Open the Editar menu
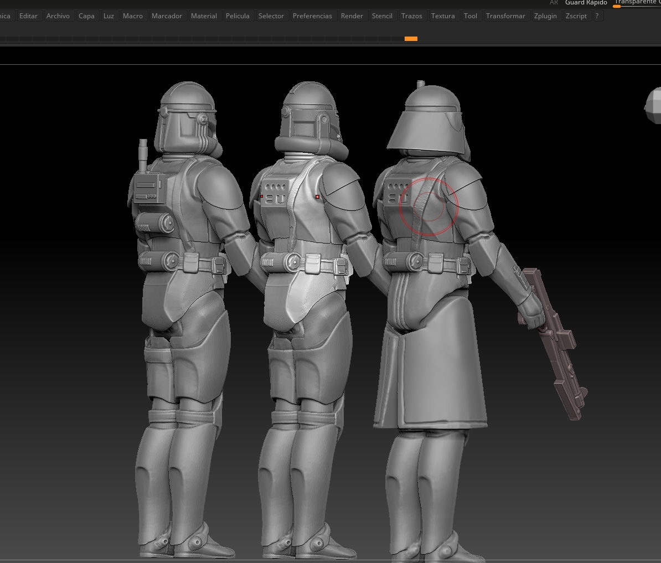Image resolution: width=661 pixels, height=563 pixels. (28, 16)
